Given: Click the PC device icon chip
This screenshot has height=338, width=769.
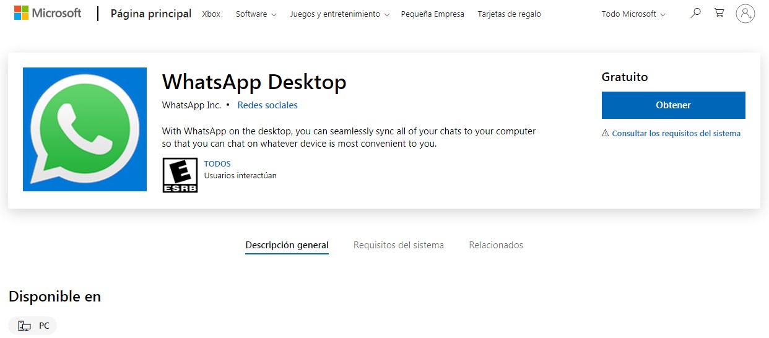Looking at the screenshot, I should click(33, 326).
